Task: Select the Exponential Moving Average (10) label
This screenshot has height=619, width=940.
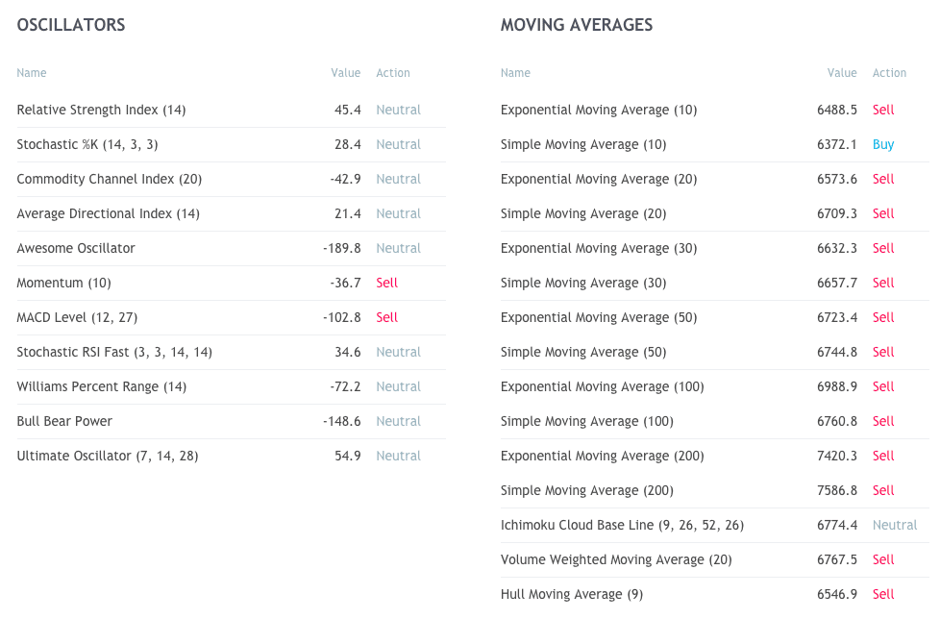Action: pos(599,110)
